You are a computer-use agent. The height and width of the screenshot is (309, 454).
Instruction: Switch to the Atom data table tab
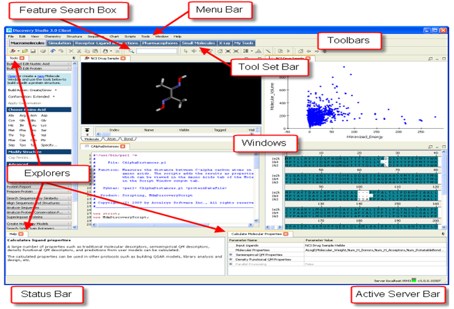pos(112,139)
